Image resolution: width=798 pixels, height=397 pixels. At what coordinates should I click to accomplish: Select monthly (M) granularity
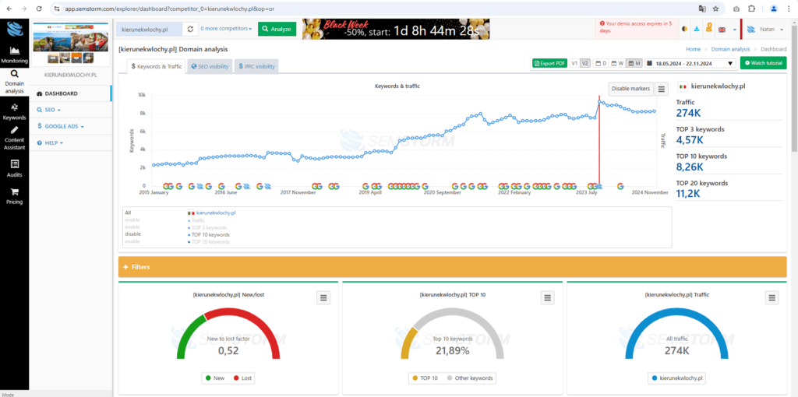click(x=634, y=64)
